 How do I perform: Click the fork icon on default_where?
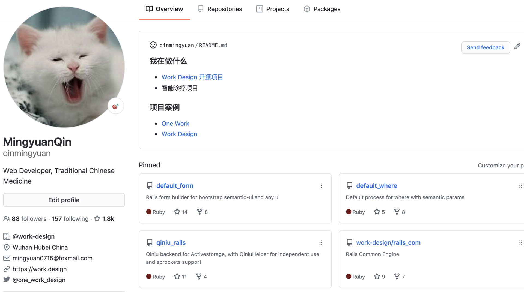(x=397, y=212)
